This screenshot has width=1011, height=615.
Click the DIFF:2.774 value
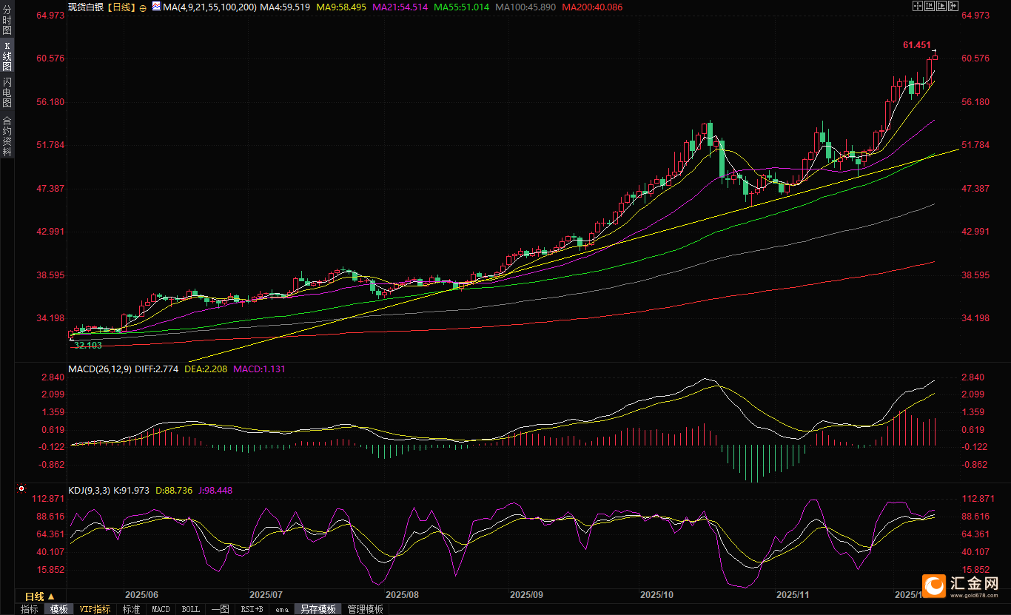click(x=157, y=369)
